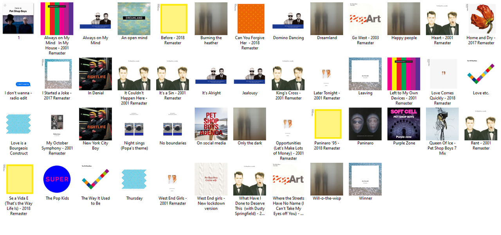This screenshot has width=501, height=235.
Task: Open "I Started a Joke" thumbnail
Action: tap(57, 74)
